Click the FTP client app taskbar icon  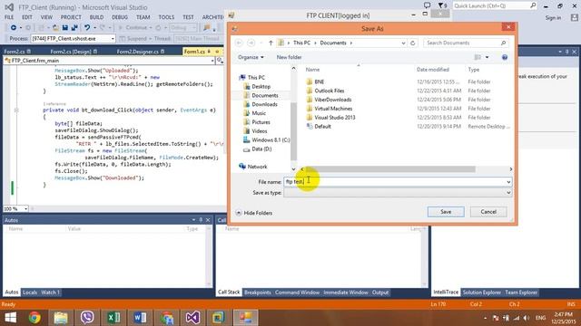[245, 318]
